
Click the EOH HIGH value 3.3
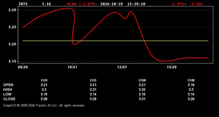(44, 90)
